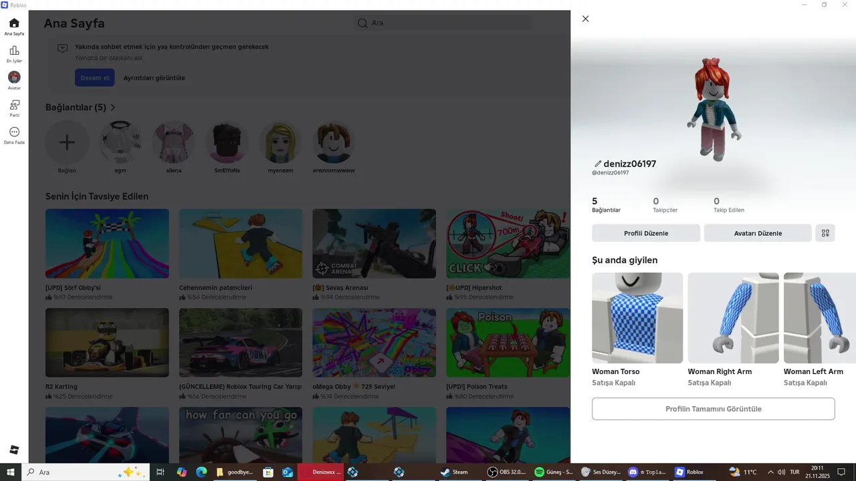The image size is (856, 481).
Task: Open the Outlook taskbar icon
Action: [288, 472]
